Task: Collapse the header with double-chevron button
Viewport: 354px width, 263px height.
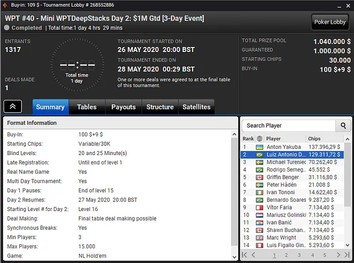Action: click(13, 107)
